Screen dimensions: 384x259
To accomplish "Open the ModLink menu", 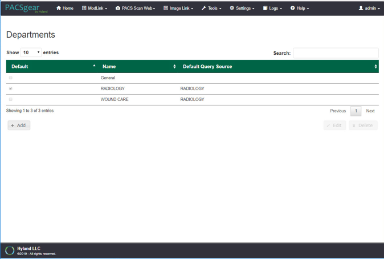I will [95, 9].
